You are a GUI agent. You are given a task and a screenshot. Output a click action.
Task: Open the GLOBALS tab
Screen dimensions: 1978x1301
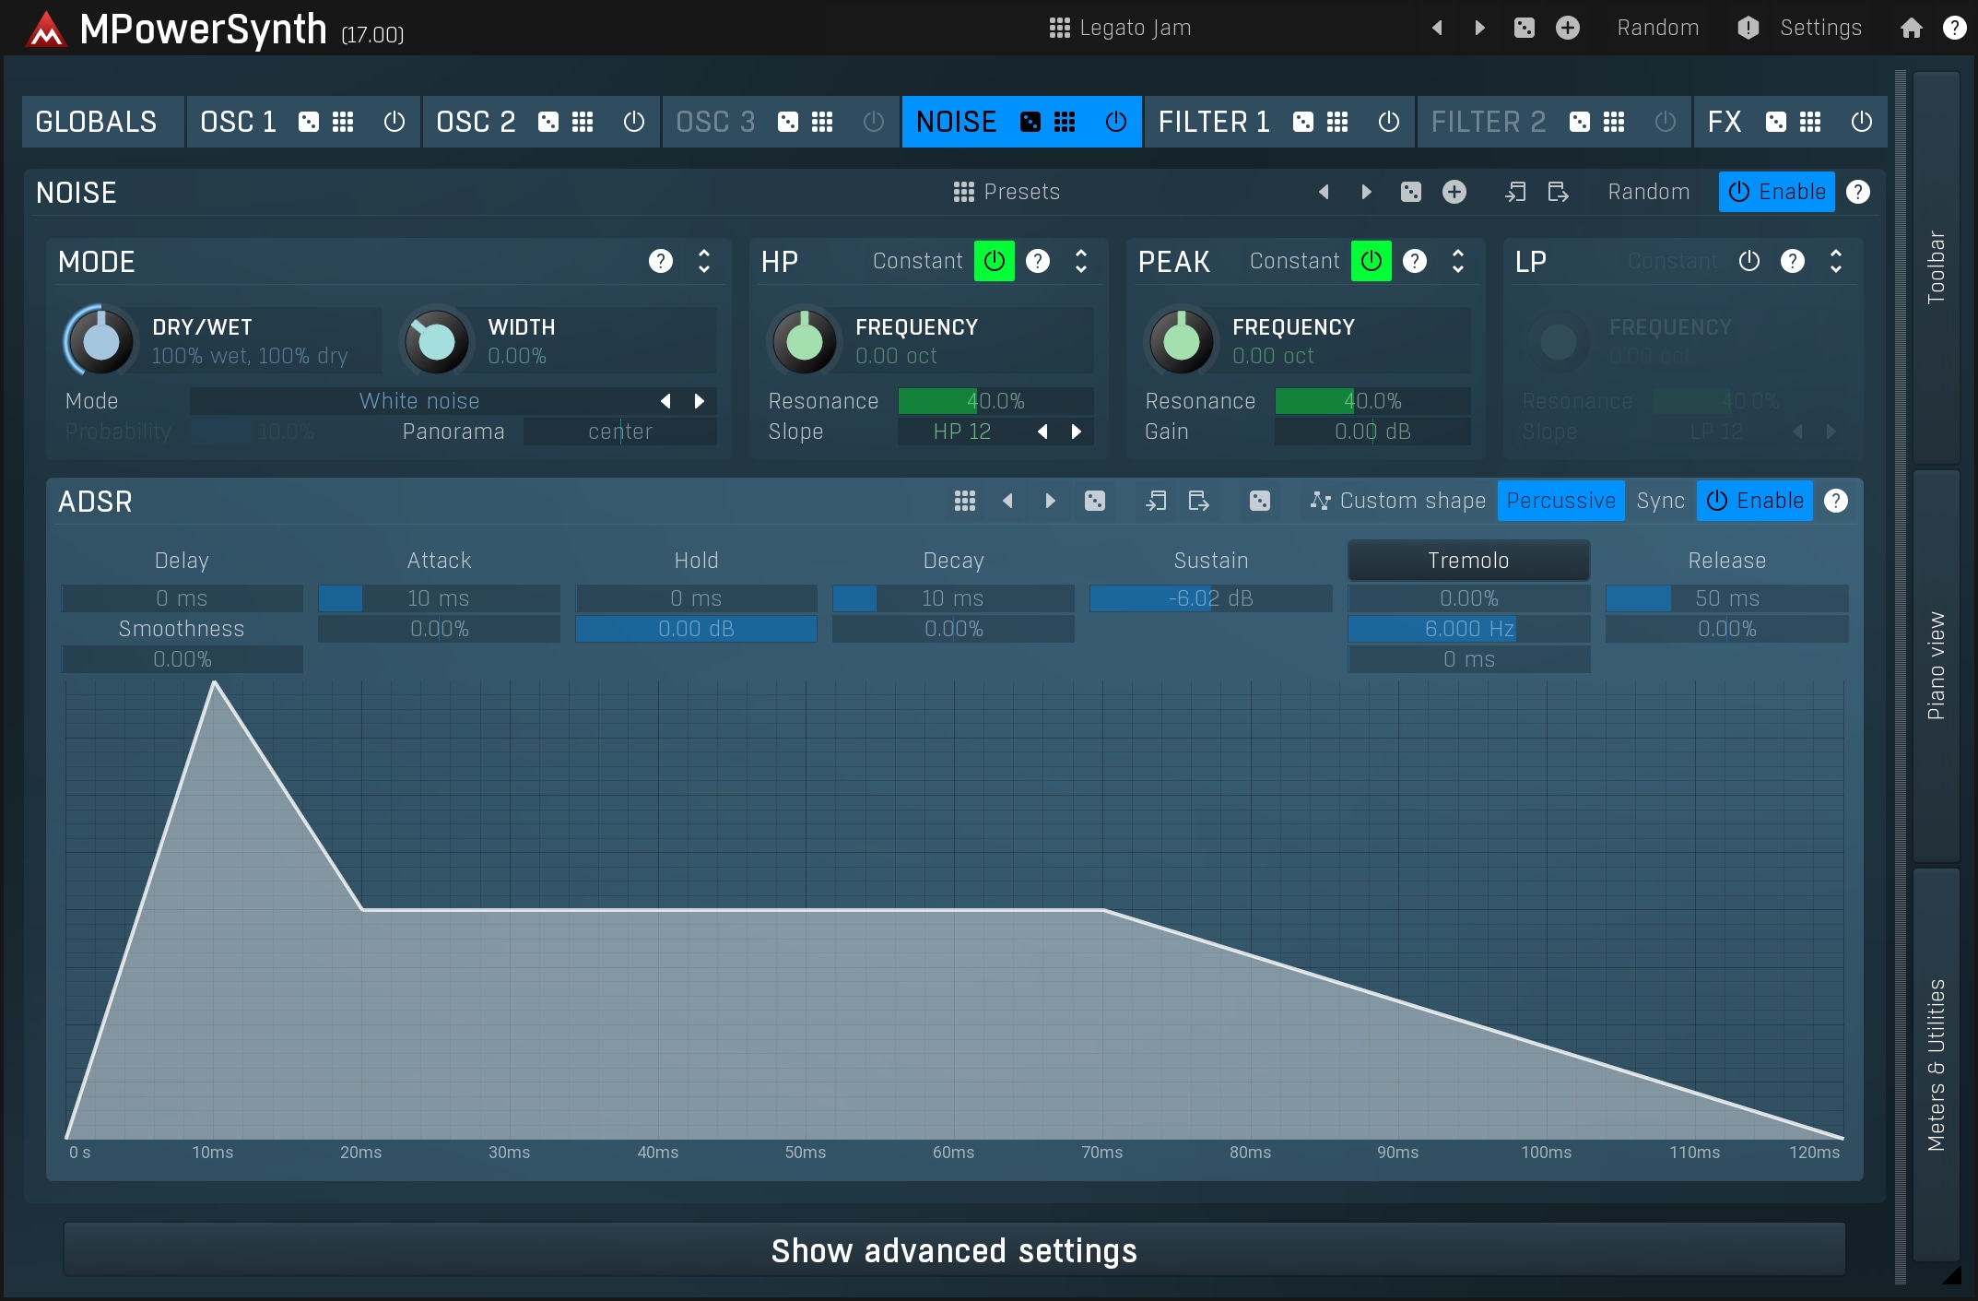tap(97, 122)
